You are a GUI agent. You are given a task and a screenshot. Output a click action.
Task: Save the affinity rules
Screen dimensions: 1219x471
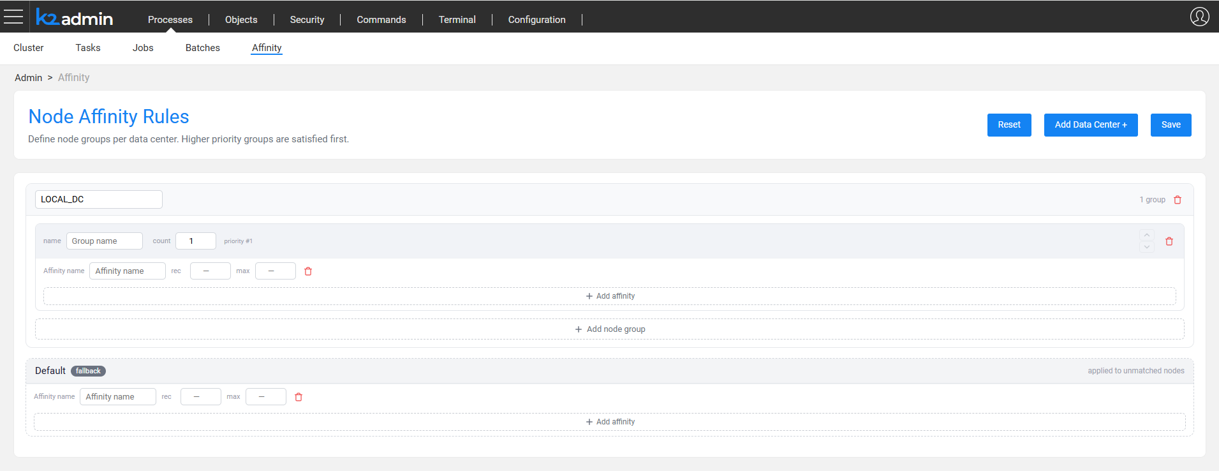[1171, 125]
